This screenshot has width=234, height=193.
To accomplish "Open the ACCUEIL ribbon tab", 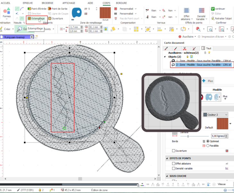I will 5,3.
